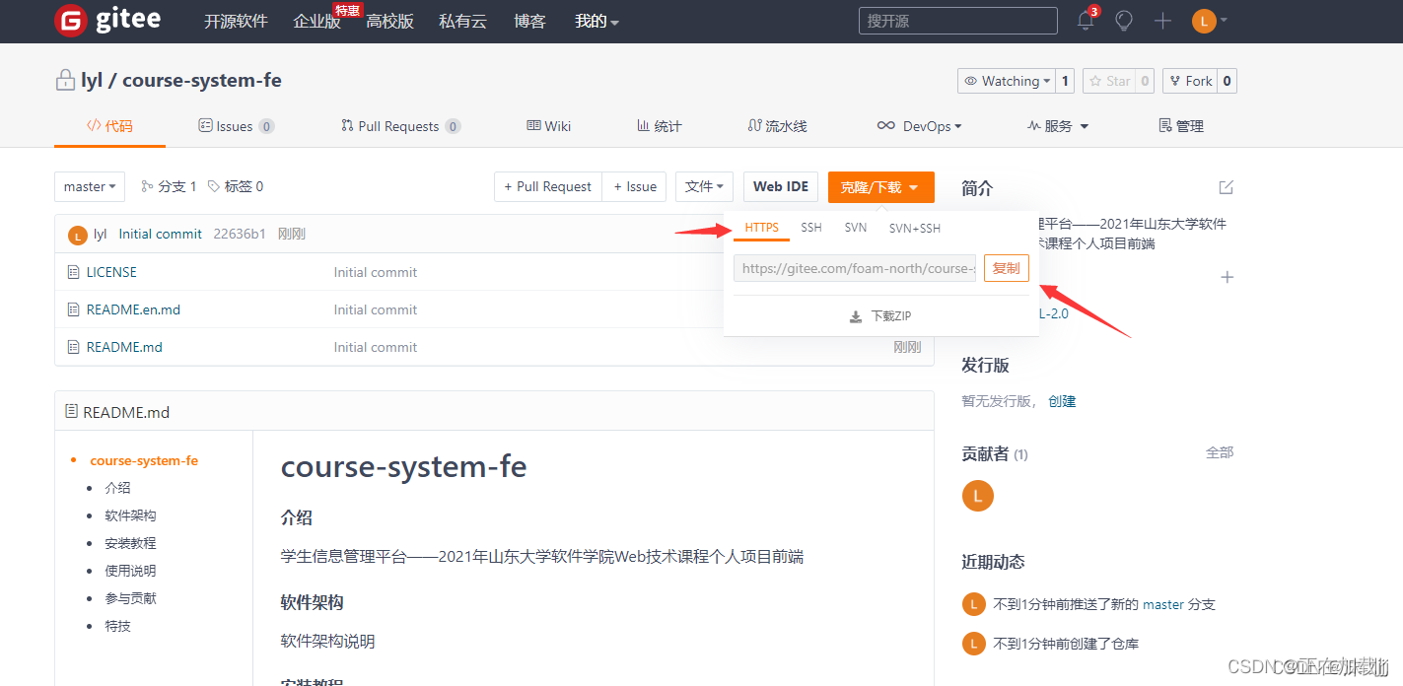Image resolution: width=1403 pixels, height=686 pixels.
Task: Open notifications bell icon
Action: (x=1086, y=21)
